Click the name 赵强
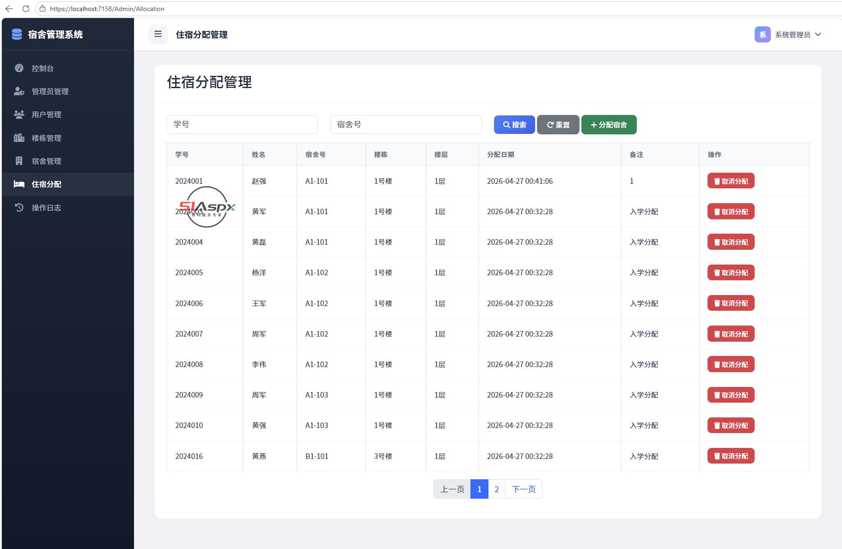 pos(259,181)
